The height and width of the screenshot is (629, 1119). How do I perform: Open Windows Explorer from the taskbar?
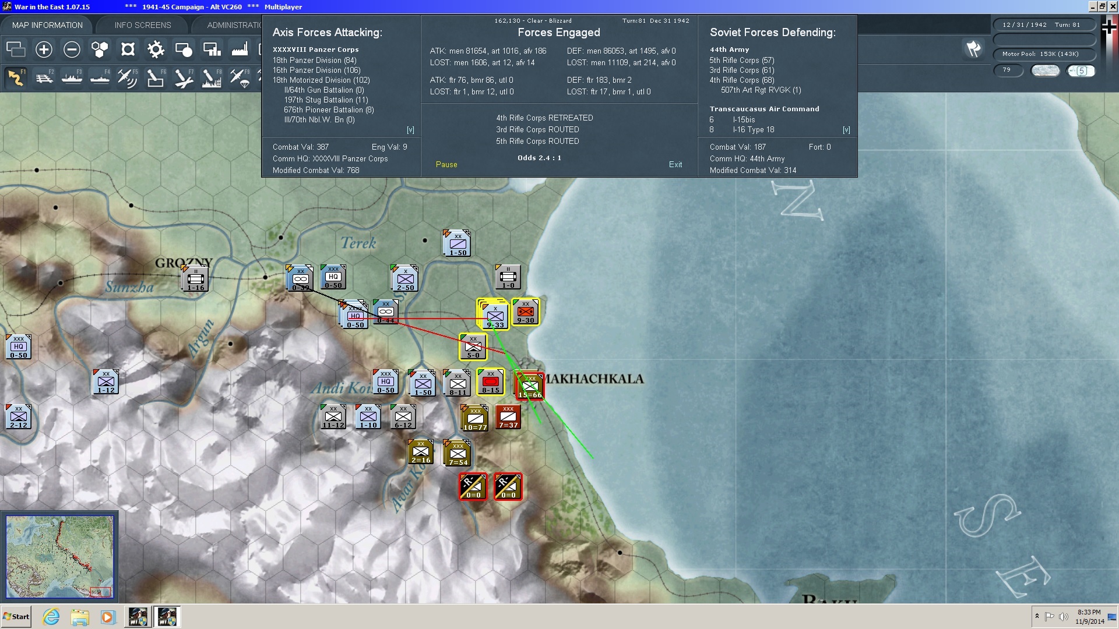[x=80, y=617]
